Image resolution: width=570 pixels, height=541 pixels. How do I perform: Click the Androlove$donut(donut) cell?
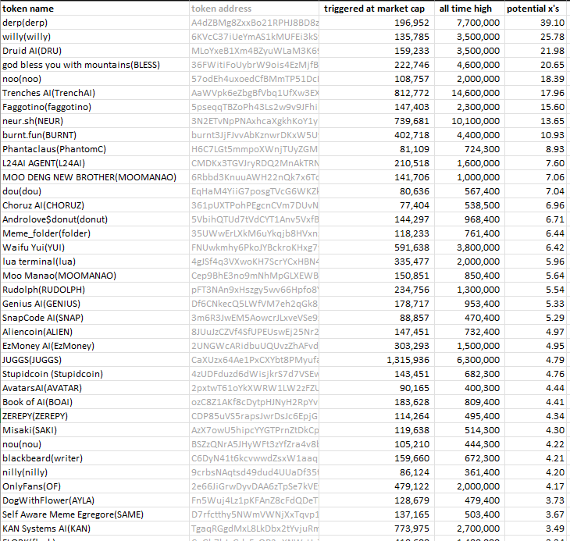click(x=94, y=219)
